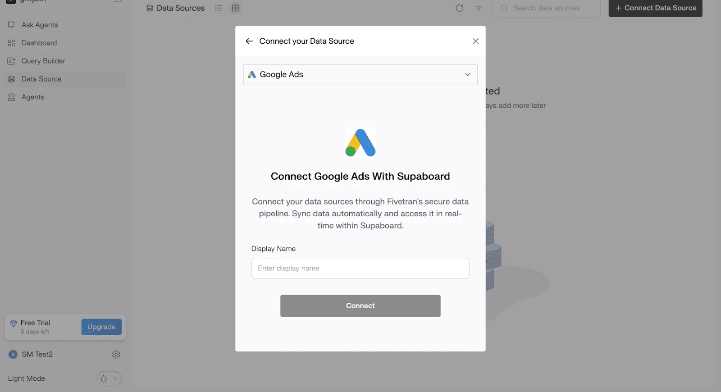The width and height of the screenshot is (721, 392).
Task: Click the 'Display Name' label
Action: [x=274, y=249]
